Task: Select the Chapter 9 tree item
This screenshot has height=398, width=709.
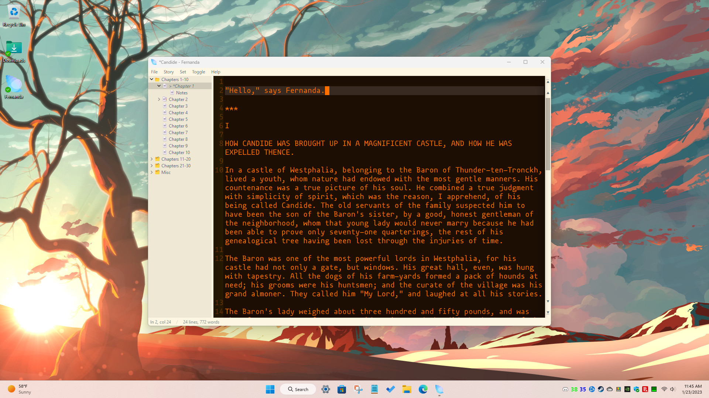Action: click(178, 146)
